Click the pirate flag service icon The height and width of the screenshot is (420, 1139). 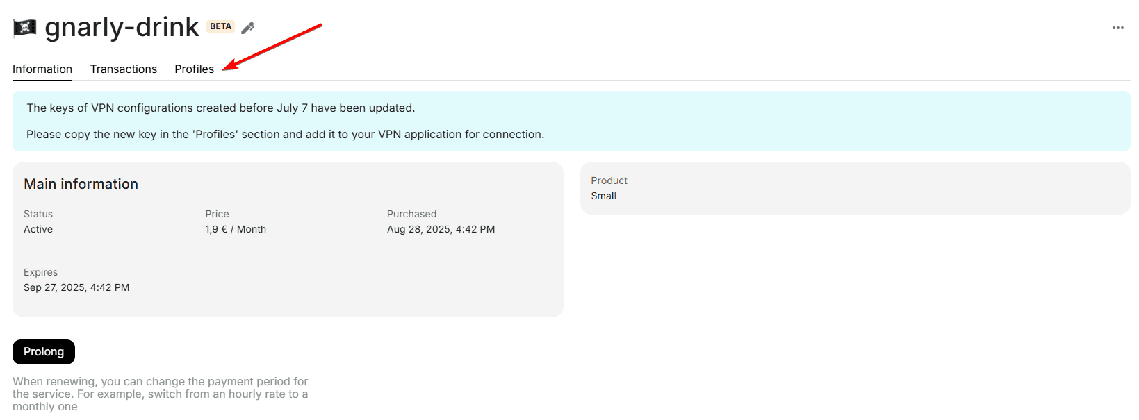[24, 27]
